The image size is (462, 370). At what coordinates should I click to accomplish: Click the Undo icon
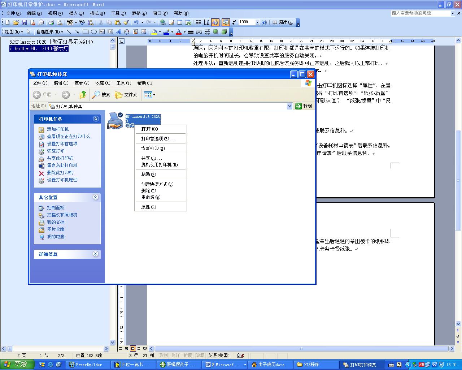click(136, 22)
